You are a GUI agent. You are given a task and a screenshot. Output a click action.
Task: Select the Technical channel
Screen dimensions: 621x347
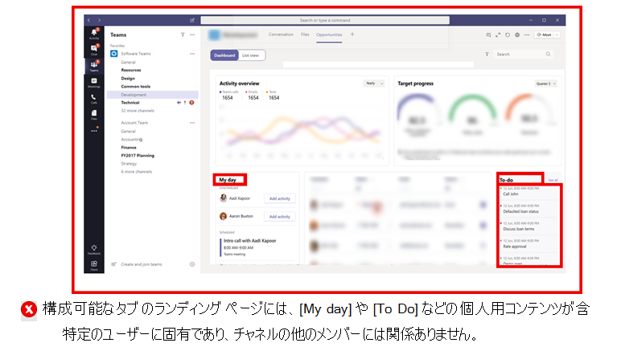[x=130, y=103]
